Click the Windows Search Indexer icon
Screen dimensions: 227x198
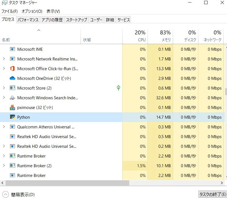(x=13, y=98)
